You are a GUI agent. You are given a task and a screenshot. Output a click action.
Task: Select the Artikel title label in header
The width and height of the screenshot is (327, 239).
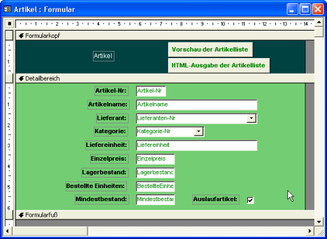(103, 56)
